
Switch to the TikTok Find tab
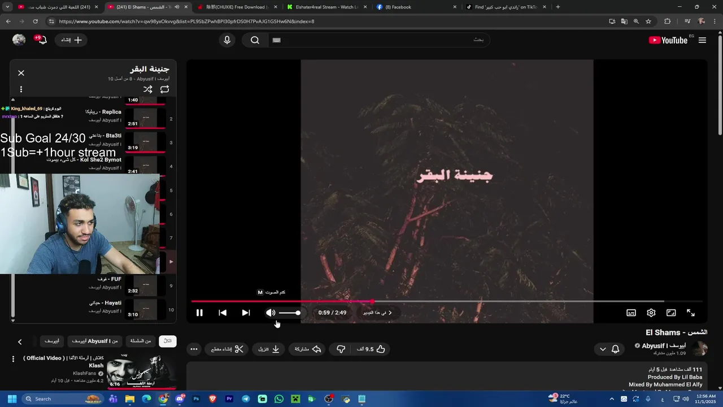506,7
